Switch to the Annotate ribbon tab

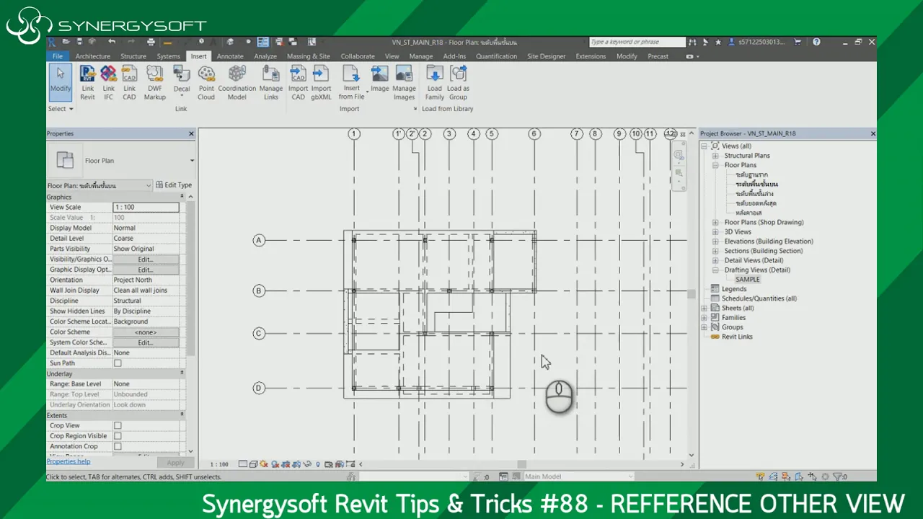(x=230, y=56)
